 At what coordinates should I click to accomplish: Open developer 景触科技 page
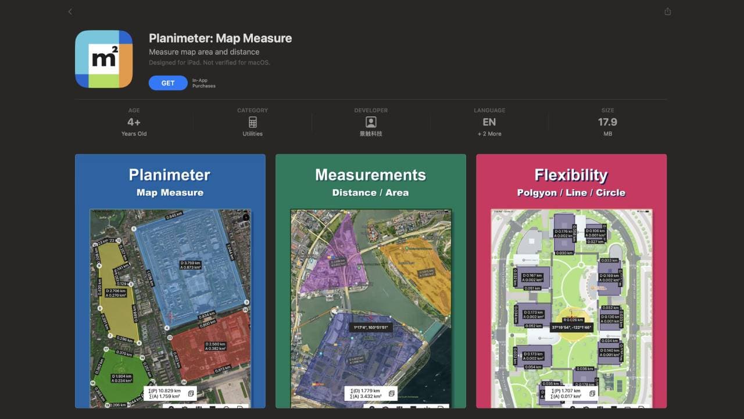(371, 134)
